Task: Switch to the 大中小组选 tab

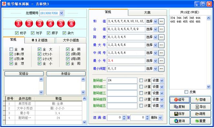Action: [x=71, y=40]
